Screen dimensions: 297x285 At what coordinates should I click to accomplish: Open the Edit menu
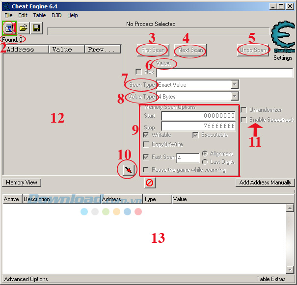23,15
